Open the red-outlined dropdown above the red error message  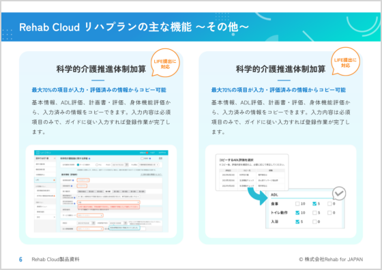(108, 202)
